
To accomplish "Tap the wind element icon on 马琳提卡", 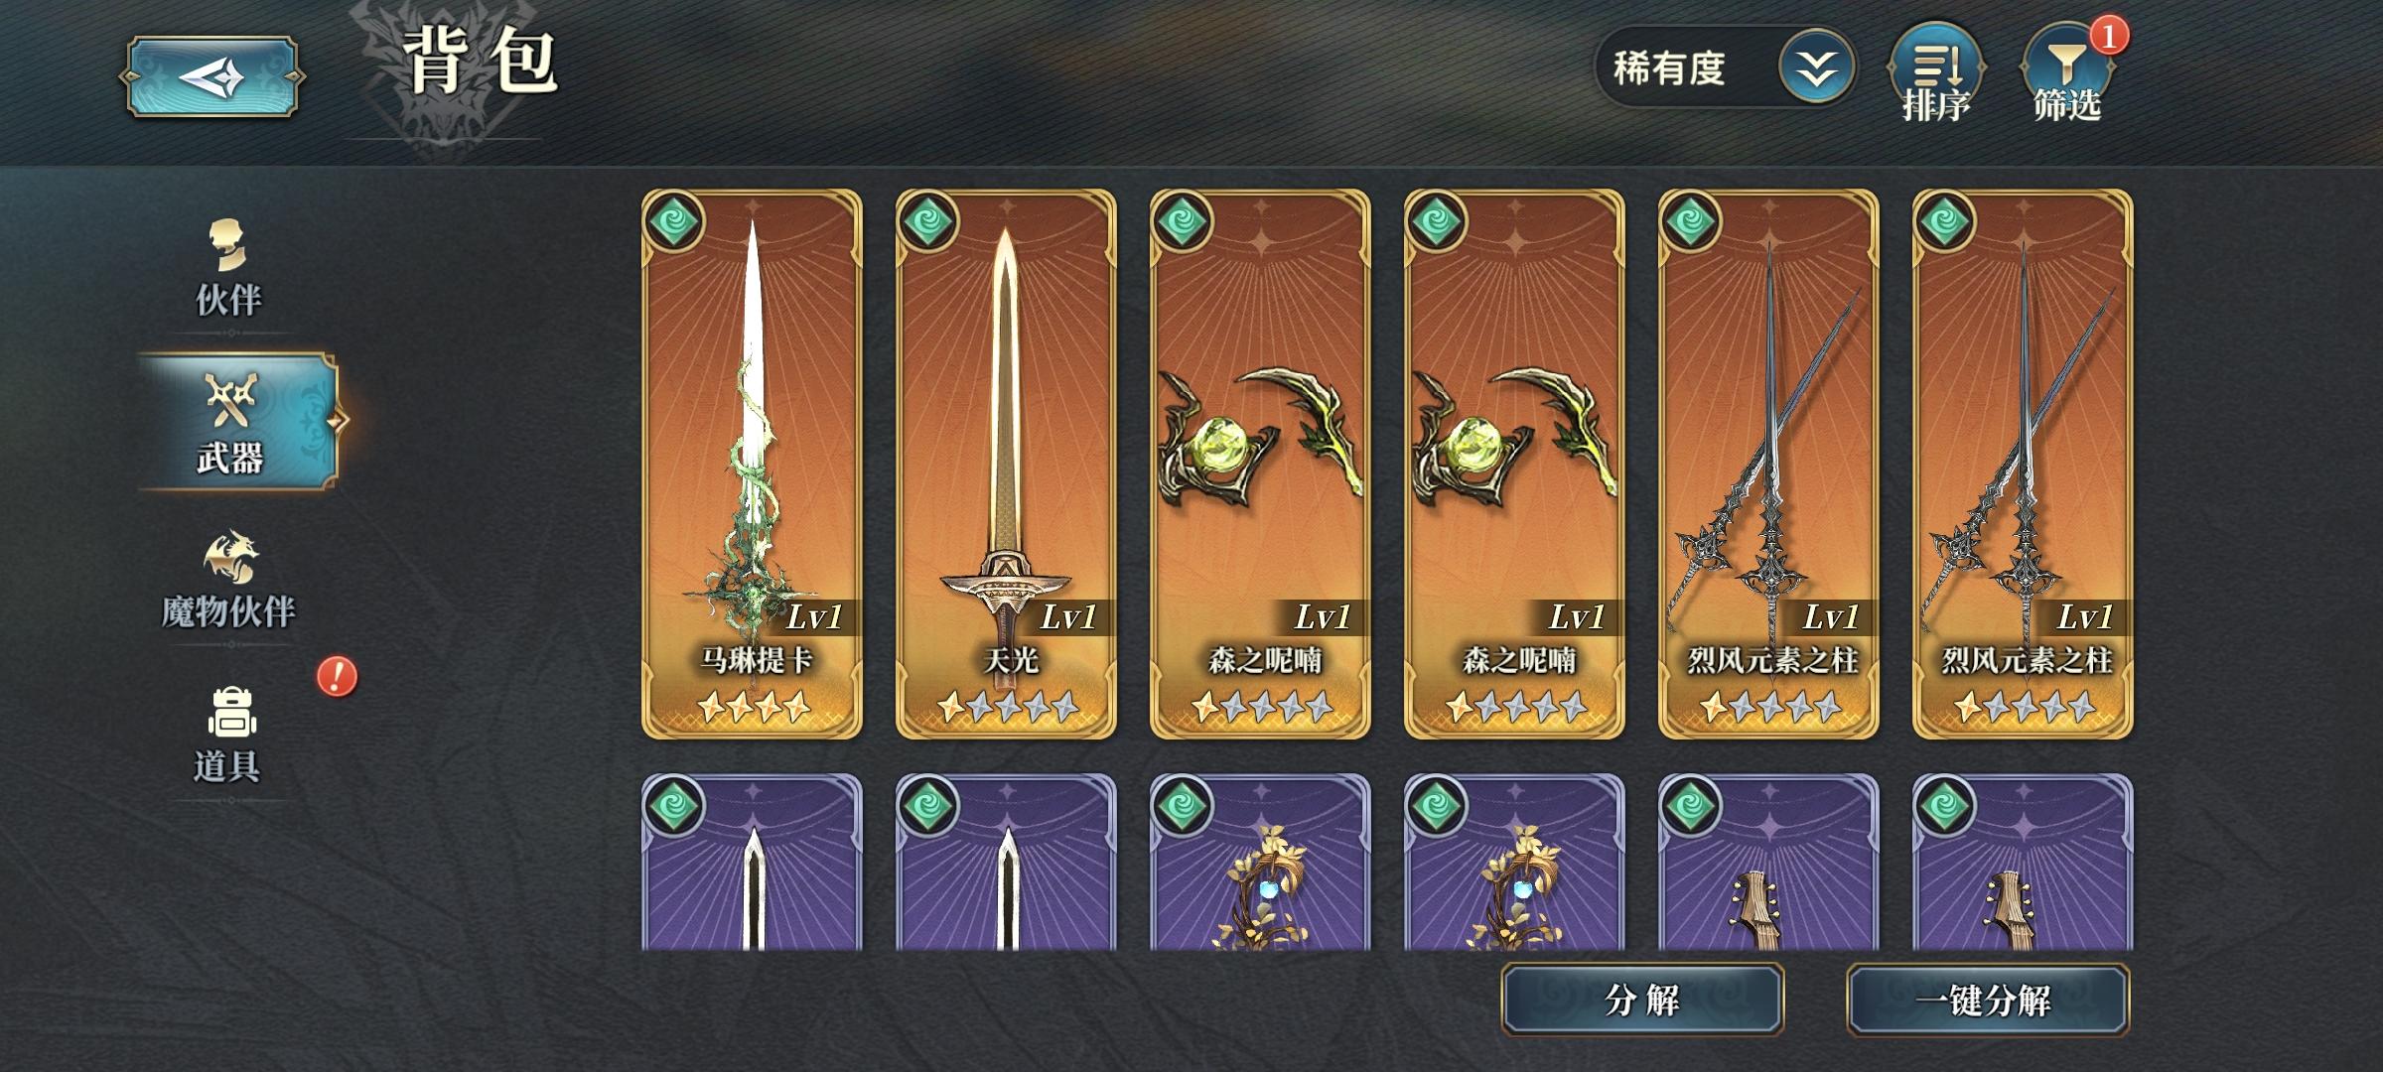I will (674, 220).
